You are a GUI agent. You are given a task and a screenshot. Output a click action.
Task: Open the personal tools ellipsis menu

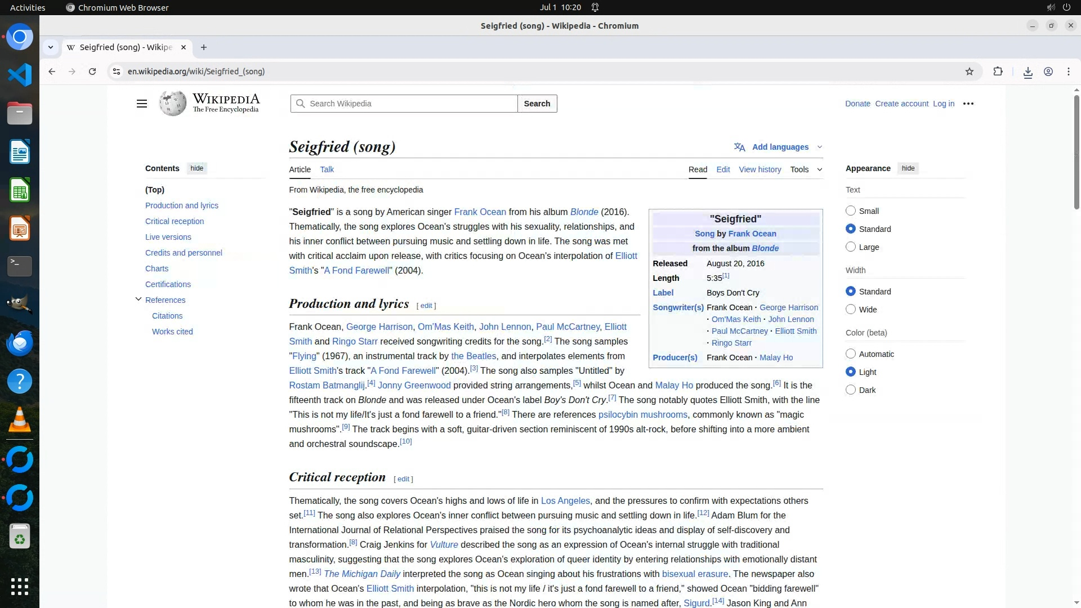[968, 104]
